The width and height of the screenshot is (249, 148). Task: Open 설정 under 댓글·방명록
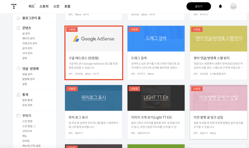[x=24, y=84]
